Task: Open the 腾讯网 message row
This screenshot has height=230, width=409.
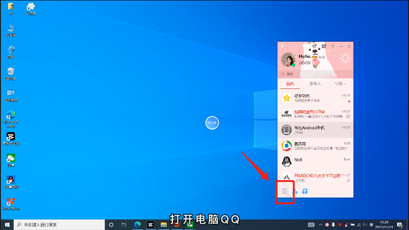Action: [315, 146]
